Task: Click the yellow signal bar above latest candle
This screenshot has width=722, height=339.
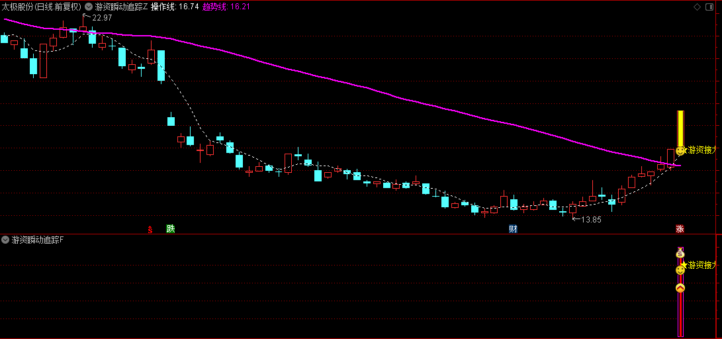Action: pyautogui.click(x=680, y=128)
